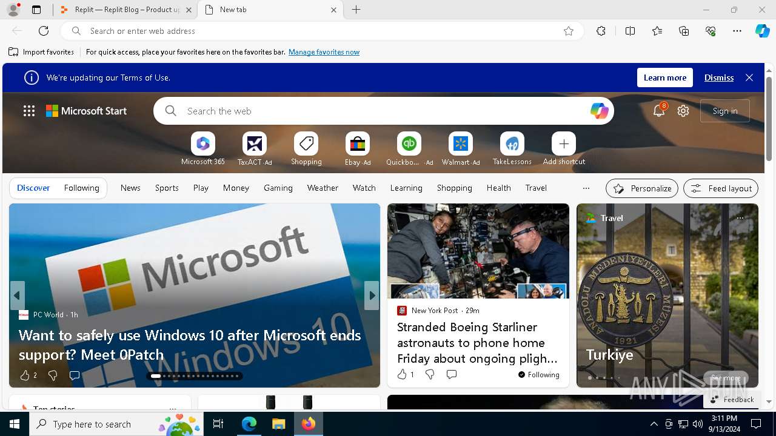This screenshot has width=776, height=436.
Task: Open a new browser tab
Action: (x=356, y=10)
